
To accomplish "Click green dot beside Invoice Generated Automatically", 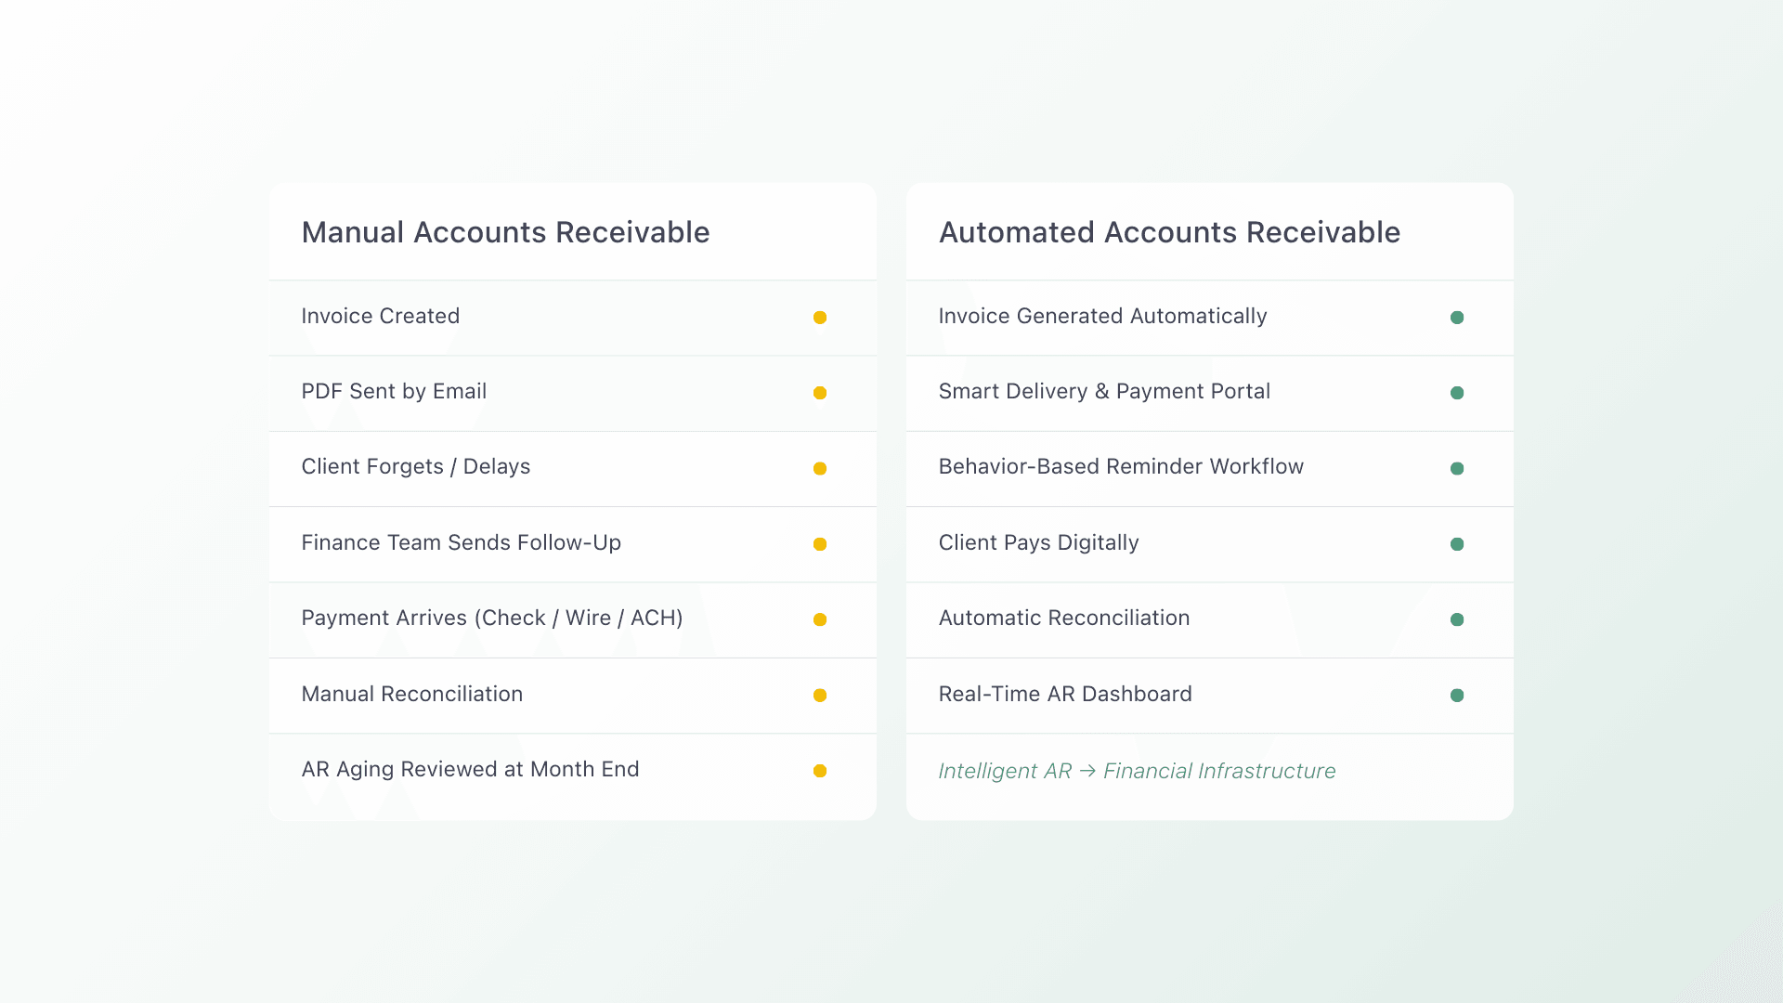I will click(x=1457, y=318).
